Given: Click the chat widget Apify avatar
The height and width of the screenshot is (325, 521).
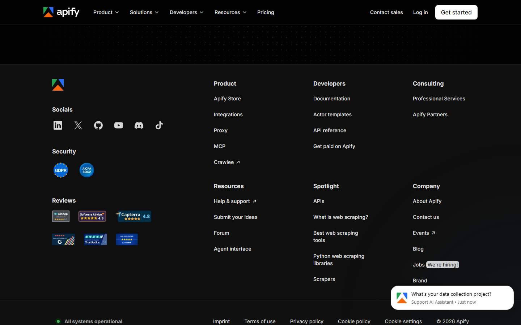Looking at the screenshot, I should click(x=402, y=298).
